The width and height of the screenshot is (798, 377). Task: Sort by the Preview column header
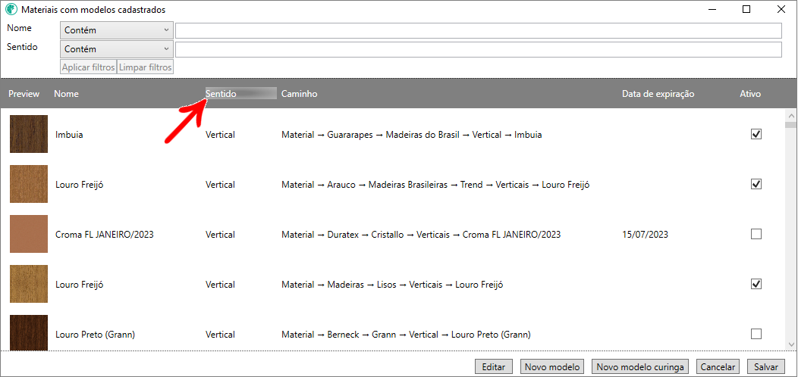[x=24, y=94]
